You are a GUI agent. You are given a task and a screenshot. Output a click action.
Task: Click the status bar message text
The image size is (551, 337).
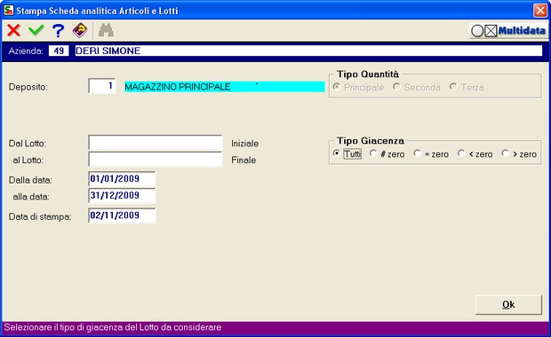coord(113,327)
